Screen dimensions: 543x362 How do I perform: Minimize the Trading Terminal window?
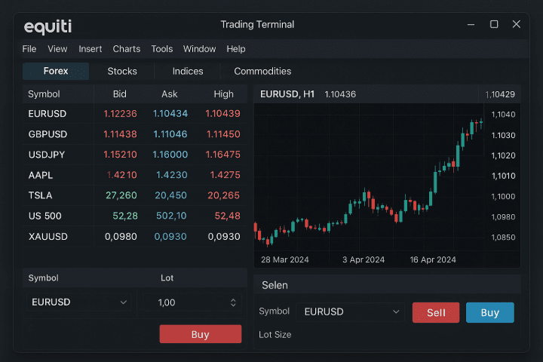(x=471, y=24)
